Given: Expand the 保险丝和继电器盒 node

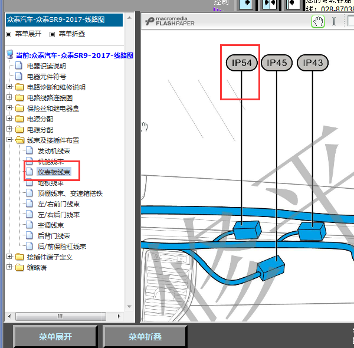Looking at the screenshot, I should pos(9,108).
